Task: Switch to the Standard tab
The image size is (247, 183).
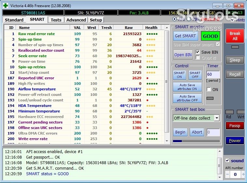Action: click(x=14, y=20)
